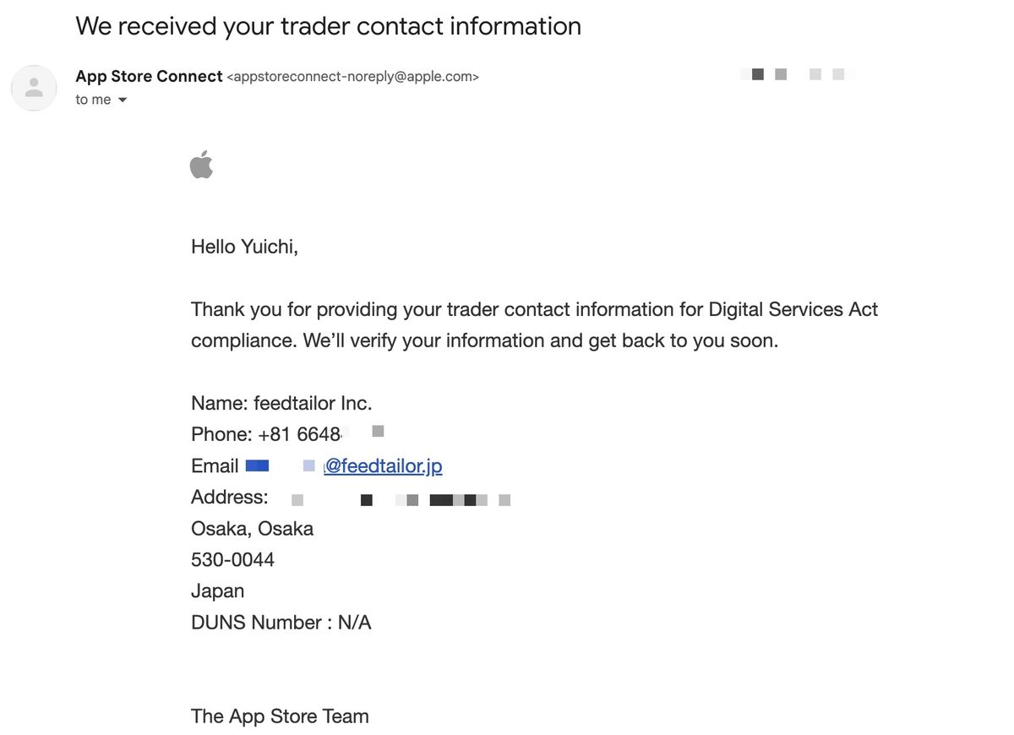Select the appstoreconnect-noreply@apple.com sender address

[x=353, y=77]
